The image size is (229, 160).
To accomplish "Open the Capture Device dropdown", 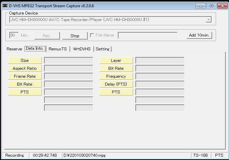I will click(208, 20).
